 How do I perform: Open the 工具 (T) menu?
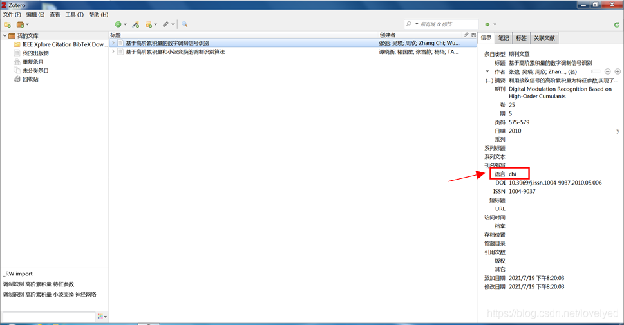(75, 15)
